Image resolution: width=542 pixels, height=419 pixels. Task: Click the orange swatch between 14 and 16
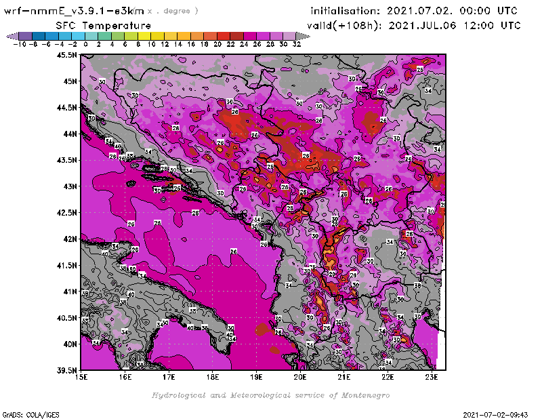click(184, 36)
